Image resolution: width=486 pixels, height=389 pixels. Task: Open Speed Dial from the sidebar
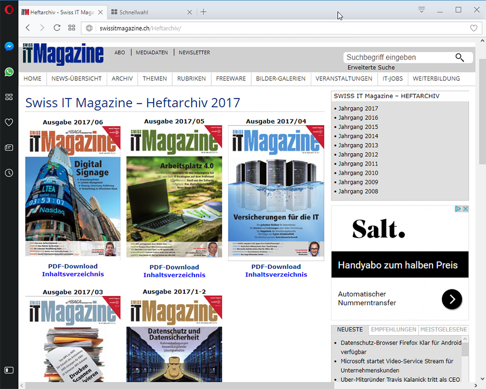click(x=9, y=97)
